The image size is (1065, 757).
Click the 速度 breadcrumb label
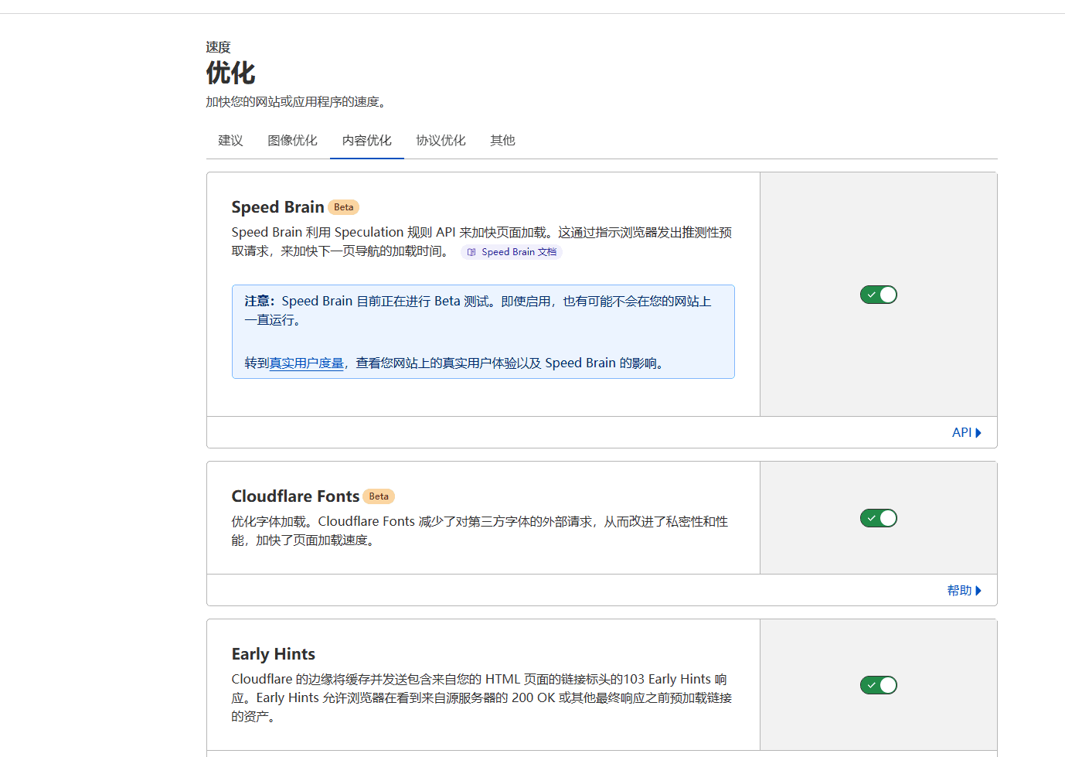coord(216,46)
